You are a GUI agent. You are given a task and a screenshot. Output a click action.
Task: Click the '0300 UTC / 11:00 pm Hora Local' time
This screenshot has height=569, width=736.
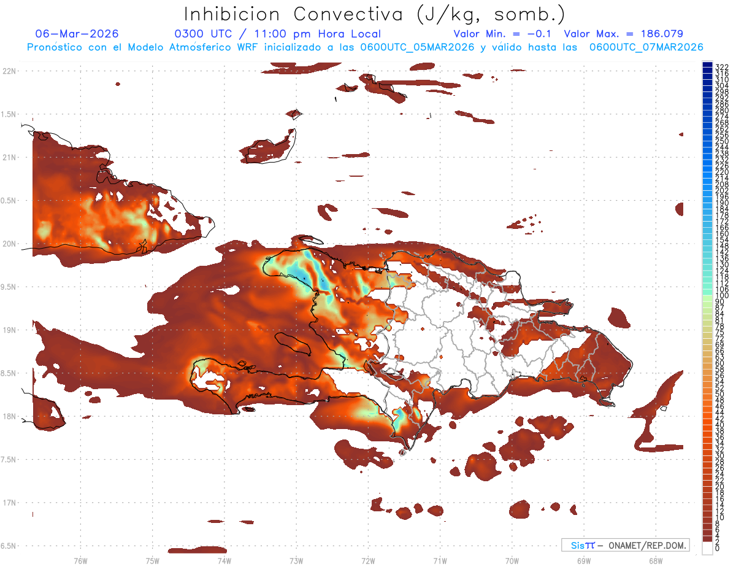coord(278,34)
